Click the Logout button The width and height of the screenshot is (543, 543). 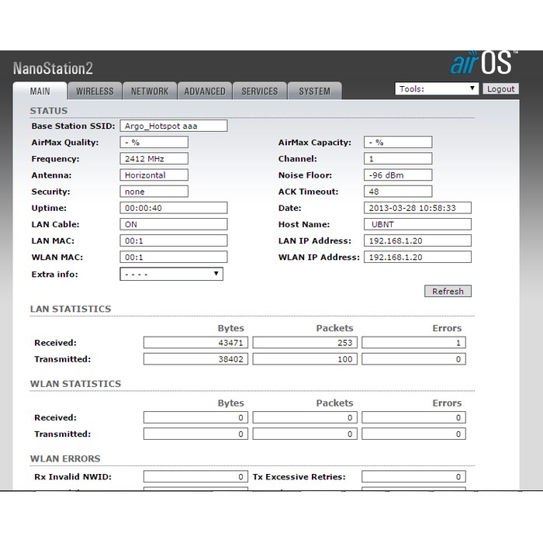[x=501, y=89]
